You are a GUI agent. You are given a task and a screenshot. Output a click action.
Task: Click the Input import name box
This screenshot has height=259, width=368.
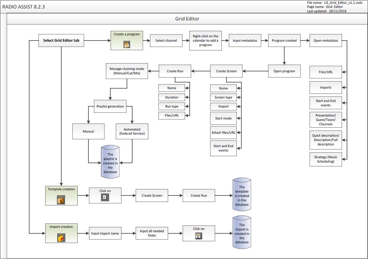[105, 233]
